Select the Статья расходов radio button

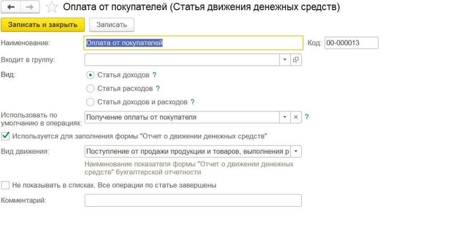coord(91,89)
